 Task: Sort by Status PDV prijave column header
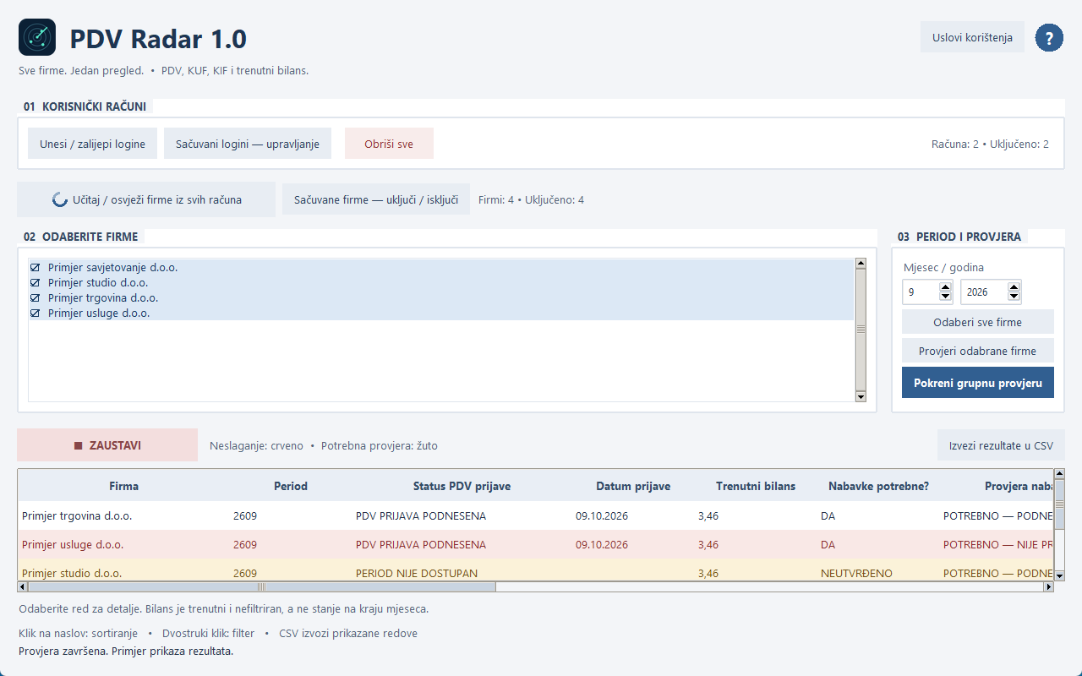point(462,486)
